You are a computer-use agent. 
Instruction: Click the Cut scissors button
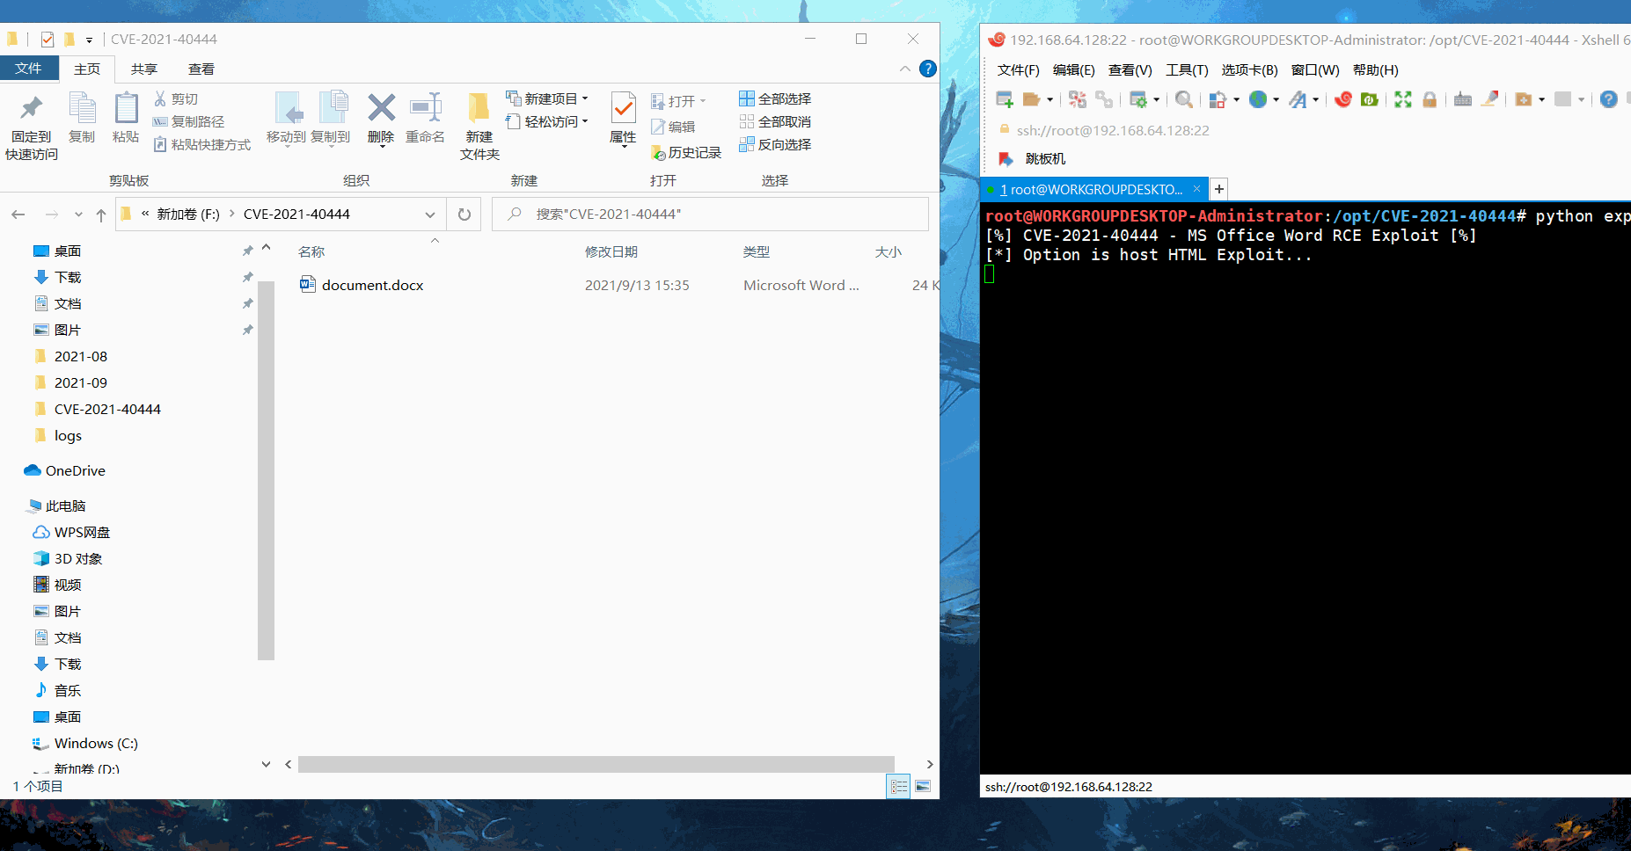[176, 98]
